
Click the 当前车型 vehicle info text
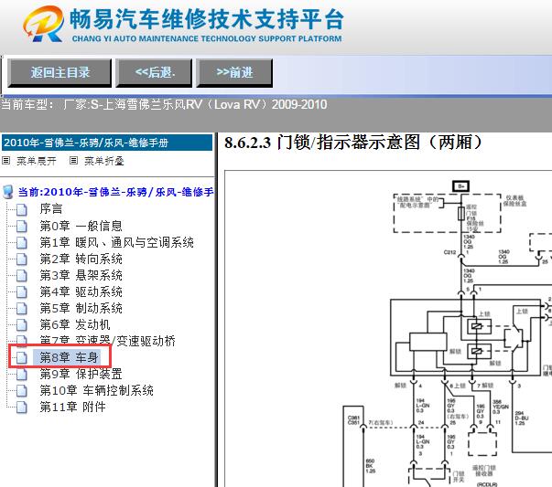(164, 105)
